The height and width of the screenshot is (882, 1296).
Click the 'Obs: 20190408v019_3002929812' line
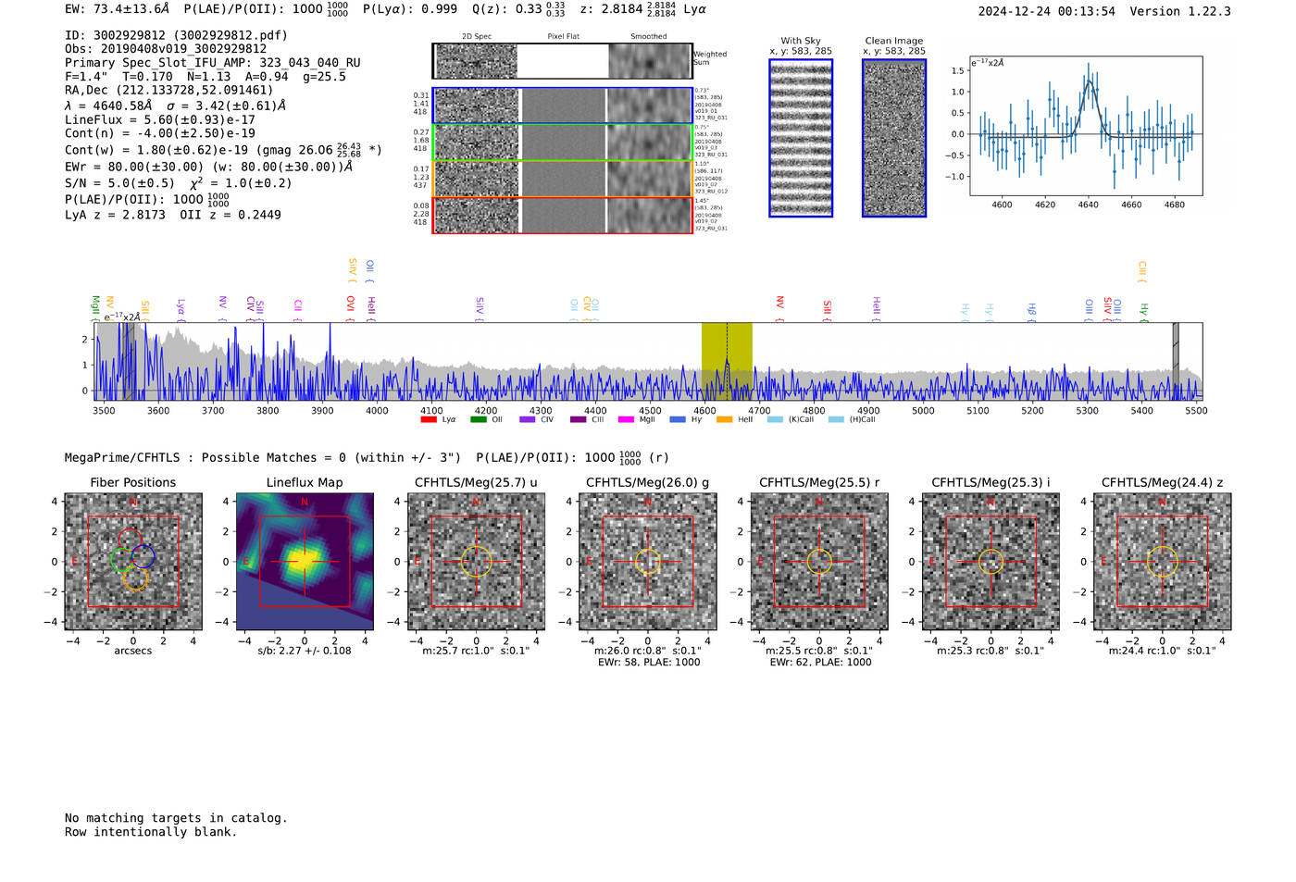click(x=166, y=49)
